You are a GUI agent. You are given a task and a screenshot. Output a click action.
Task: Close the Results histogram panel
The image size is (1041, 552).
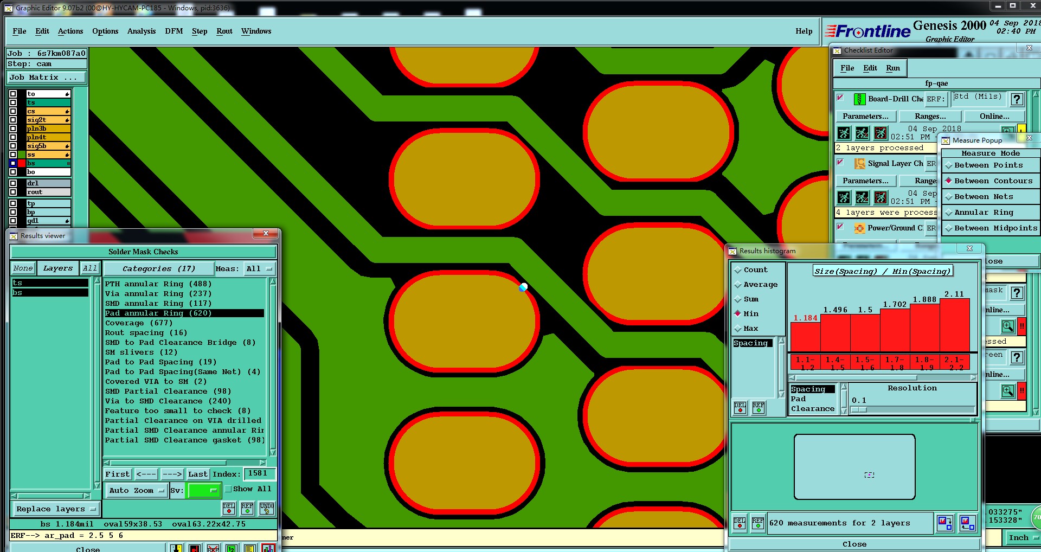coord(854,544)
